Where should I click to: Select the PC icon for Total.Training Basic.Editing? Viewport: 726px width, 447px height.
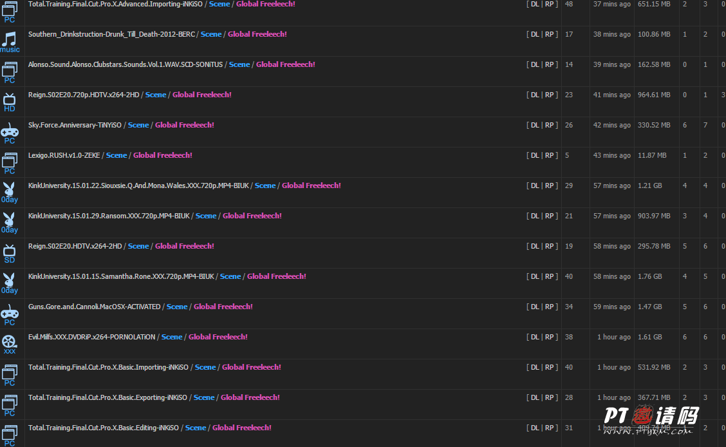pyautogui.click(x=10, y=435)
